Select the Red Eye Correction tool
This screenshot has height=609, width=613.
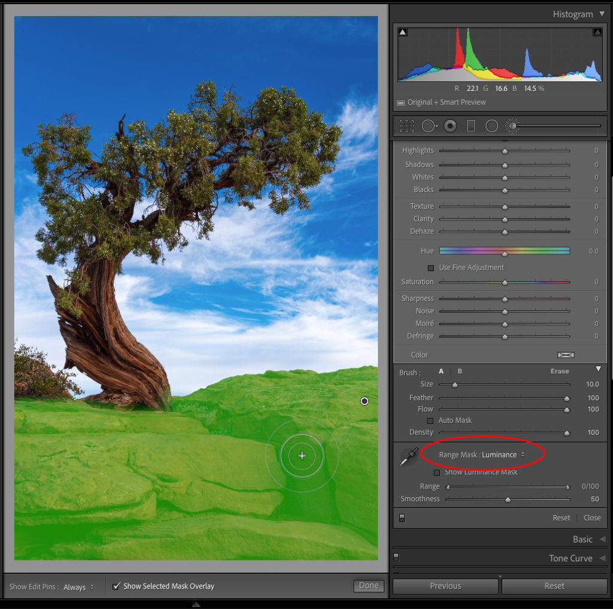coord(450,126)
